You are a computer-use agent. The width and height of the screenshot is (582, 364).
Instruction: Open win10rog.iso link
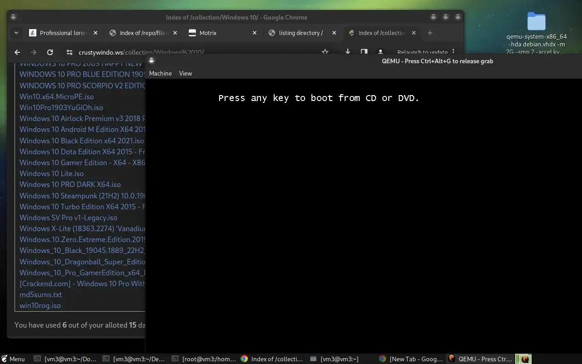point(40,305)
